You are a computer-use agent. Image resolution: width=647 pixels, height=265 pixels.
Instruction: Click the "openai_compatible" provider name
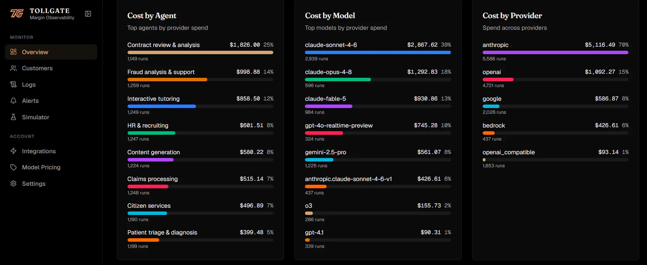click(x=509, y=152)
